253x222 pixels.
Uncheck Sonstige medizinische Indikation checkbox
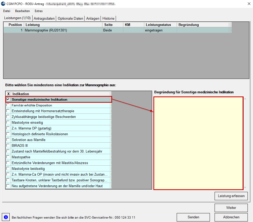[x=8, y=99]
